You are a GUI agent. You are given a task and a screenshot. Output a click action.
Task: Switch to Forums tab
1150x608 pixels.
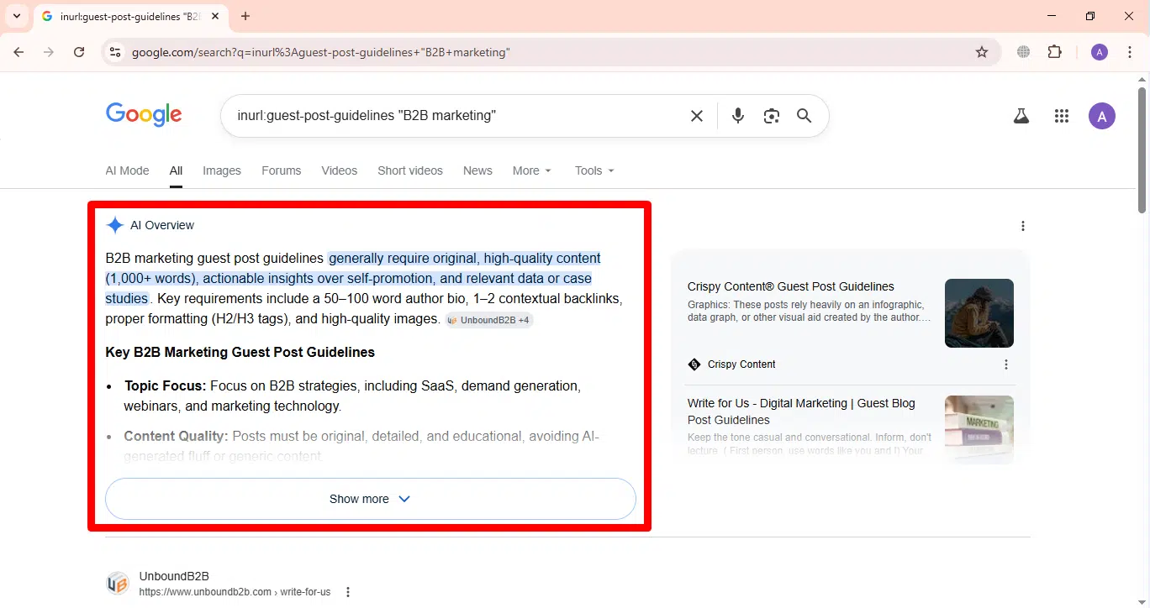coord(281,170)
